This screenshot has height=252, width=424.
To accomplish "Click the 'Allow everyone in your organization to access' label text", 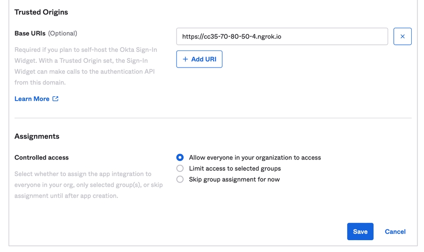I will click(x=255, y=158).
